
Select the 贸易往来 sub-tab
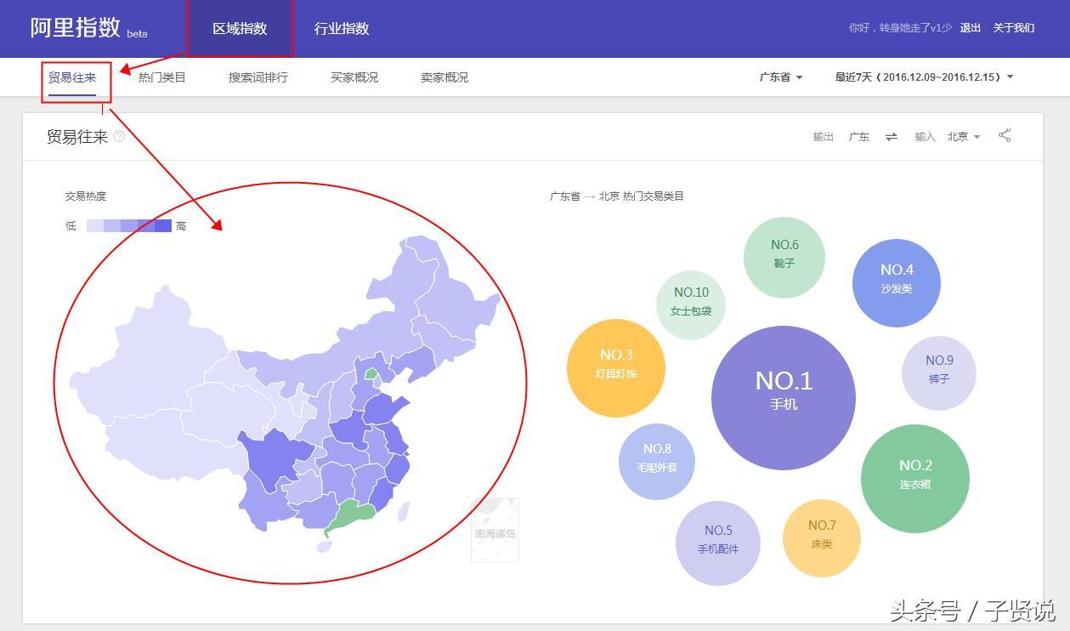72,77
